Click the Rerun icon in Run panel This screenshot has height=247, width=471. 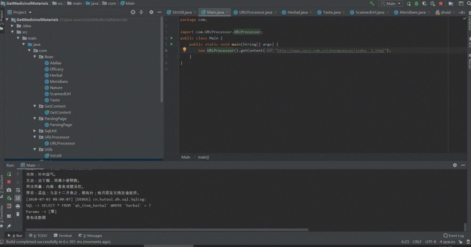pos(9,174)
